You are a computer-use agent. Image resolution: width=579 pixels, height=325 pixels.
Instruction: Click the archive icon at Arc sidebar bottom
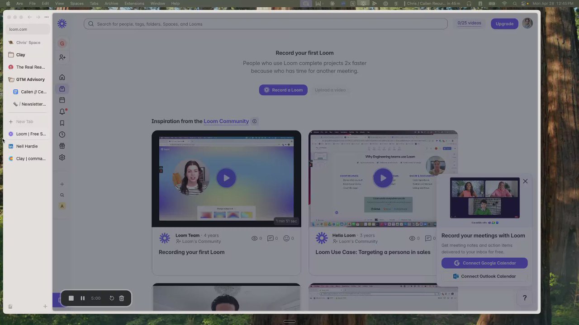click(10, 306)
